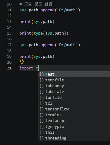
Task: Place cursor on print(type(sys.path)) line
Action: [44, 33]
